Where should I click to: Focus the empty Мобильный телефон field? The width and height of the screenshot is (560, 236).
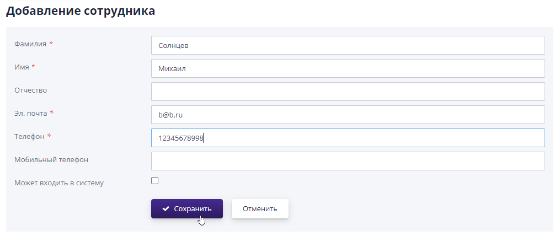tap(348, 161)
